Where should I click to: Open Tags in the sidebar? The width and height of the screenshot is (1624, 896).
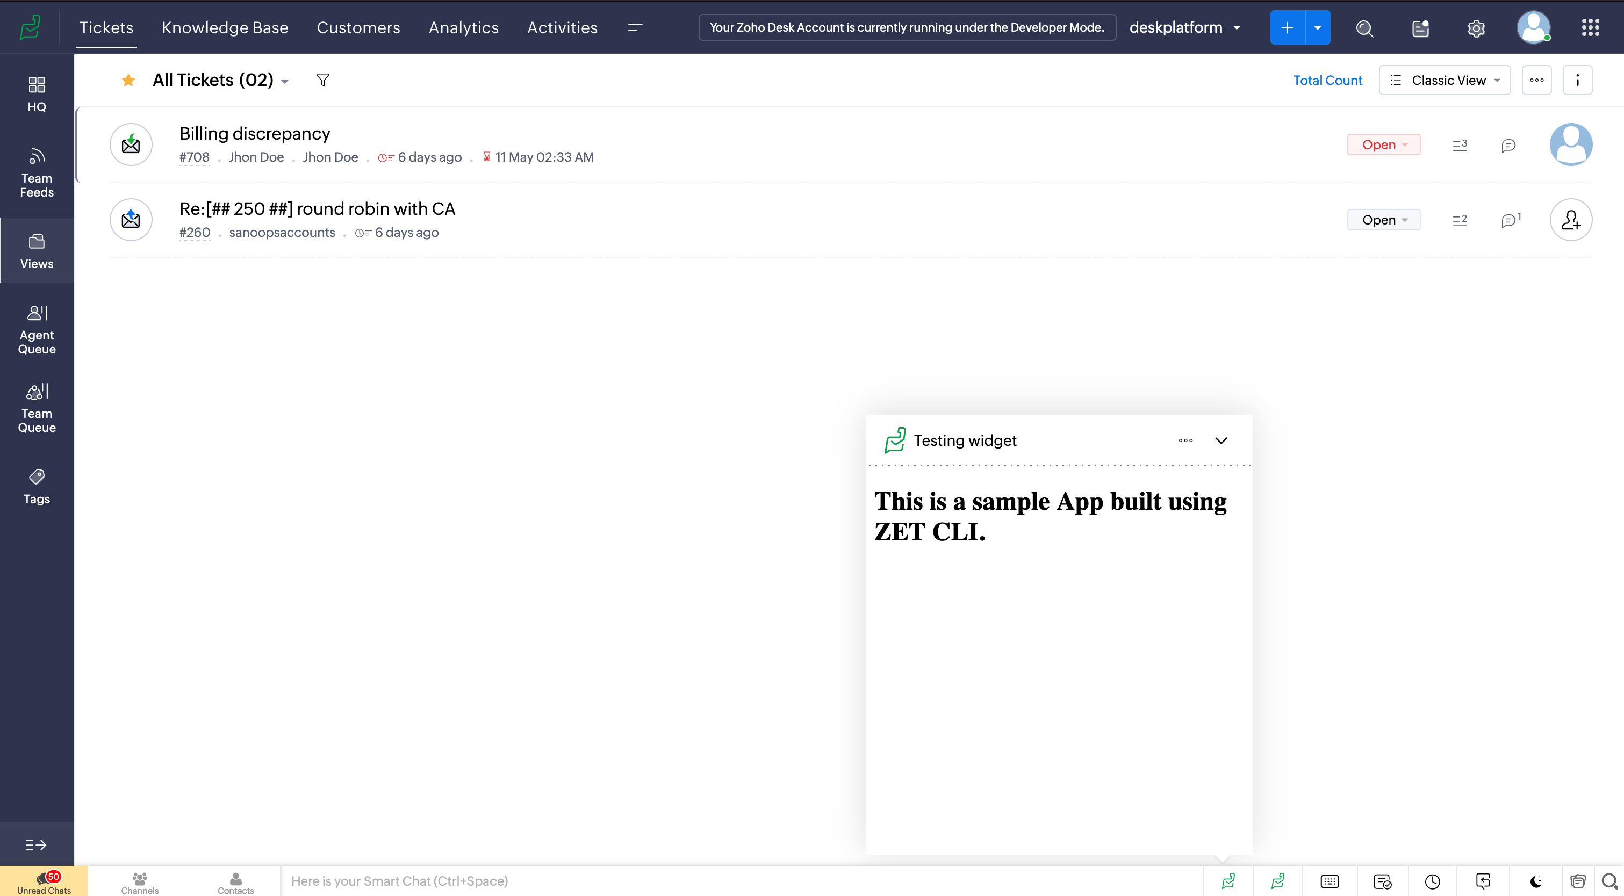tap(37, 487)
